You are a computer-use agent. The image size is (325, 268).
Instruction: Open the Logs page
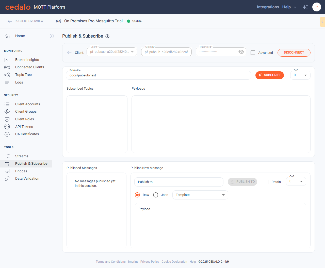click(x=19, y=82)
